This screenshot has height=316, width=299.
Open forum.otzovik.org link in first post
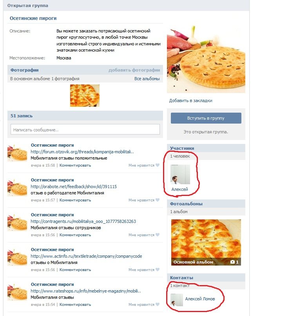pos(82,152)
